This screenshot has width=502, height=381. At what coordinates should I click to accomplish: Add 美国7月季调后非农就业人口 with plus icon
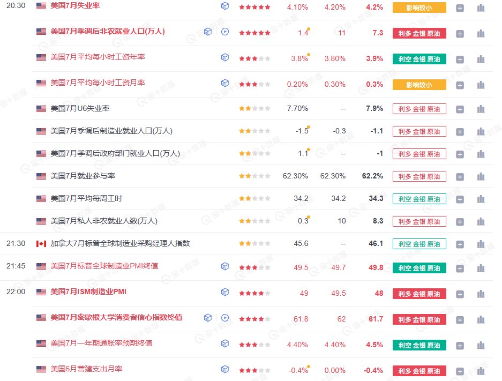point(460,34)
